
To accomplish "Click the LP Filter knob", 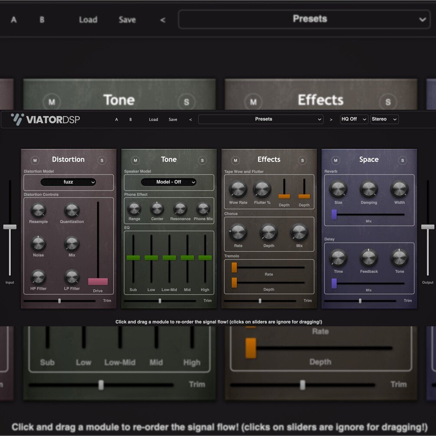I will point(72,277).
